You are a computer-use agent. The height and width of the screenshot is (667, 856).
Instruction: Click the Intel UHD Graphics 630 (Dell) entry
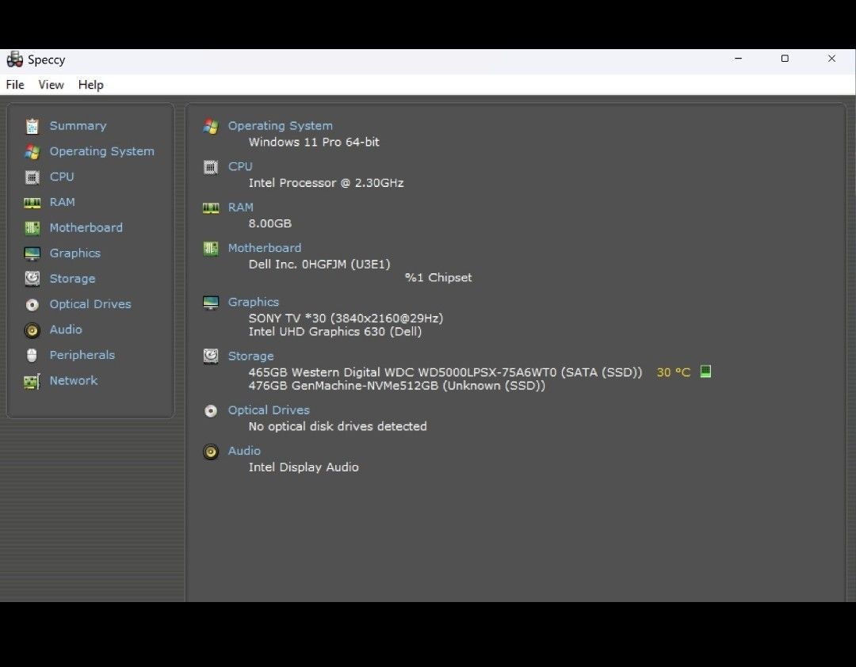click(335, 331)
